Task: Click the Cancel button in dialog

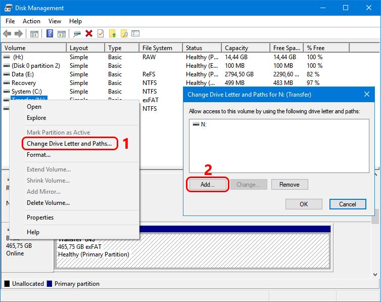Action: (348, 204)
